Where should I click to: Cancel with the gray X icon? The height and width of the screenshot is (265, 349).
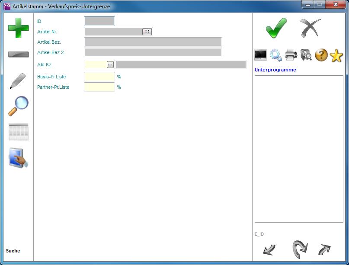tap(311, 28)
